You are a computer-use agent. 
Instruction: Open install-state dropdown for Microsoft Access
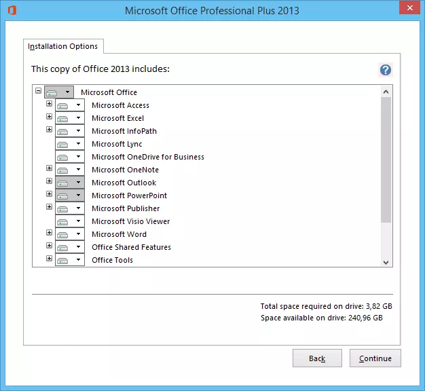tap(70, 105)
